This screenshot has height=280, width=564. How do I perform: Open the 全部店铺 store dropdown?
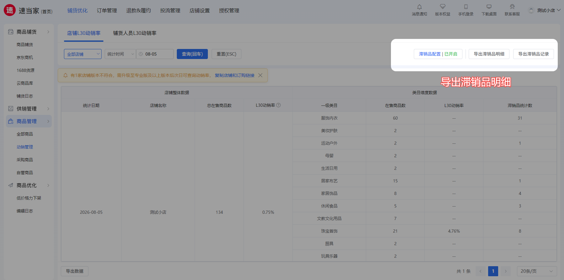point(83,54)
